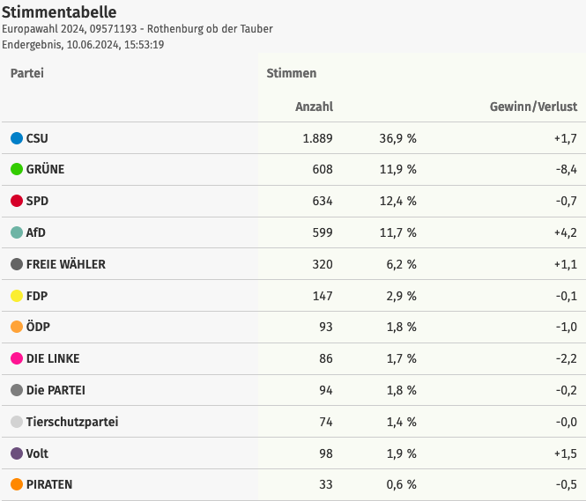Click the Tierschutzpartei party name
The height and width of the screenshot is (501, 586).
(72, 422)
